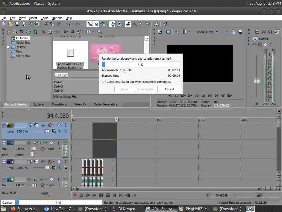Image resolution: width=282 pixels, height=212 pixels.
Task: Adjust the Level slider on track 1
Action: pos(47,131)
